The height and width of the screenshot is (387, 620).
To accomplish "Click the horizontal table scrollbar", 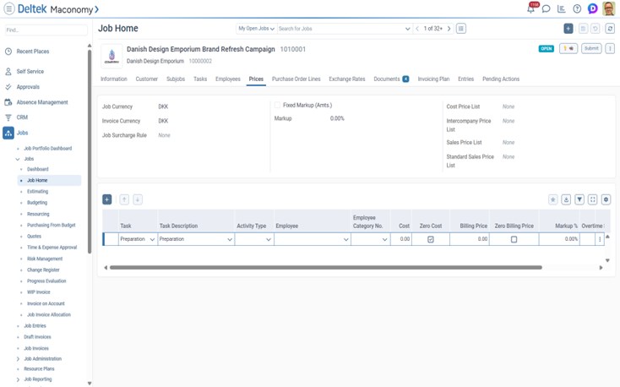I will pos(326,268).
